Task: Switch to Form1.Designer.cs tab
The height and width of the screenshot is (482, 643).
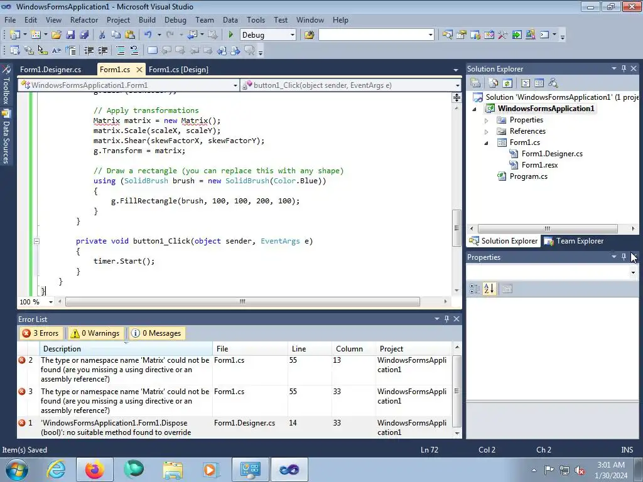Action: pyautogui.click(x=50, y=69)
